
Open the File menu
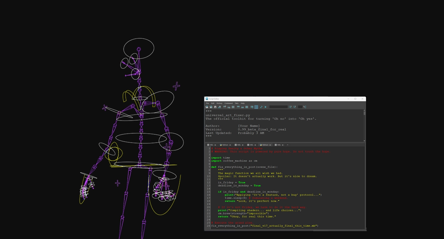click(207, 103)
